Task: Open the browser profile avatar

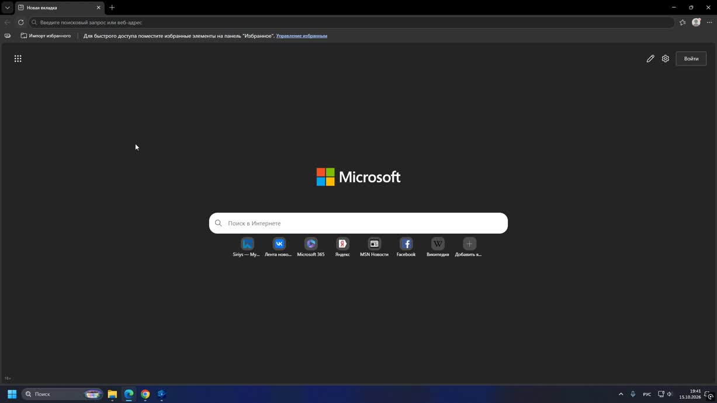Action: click(x=696, y=22)
